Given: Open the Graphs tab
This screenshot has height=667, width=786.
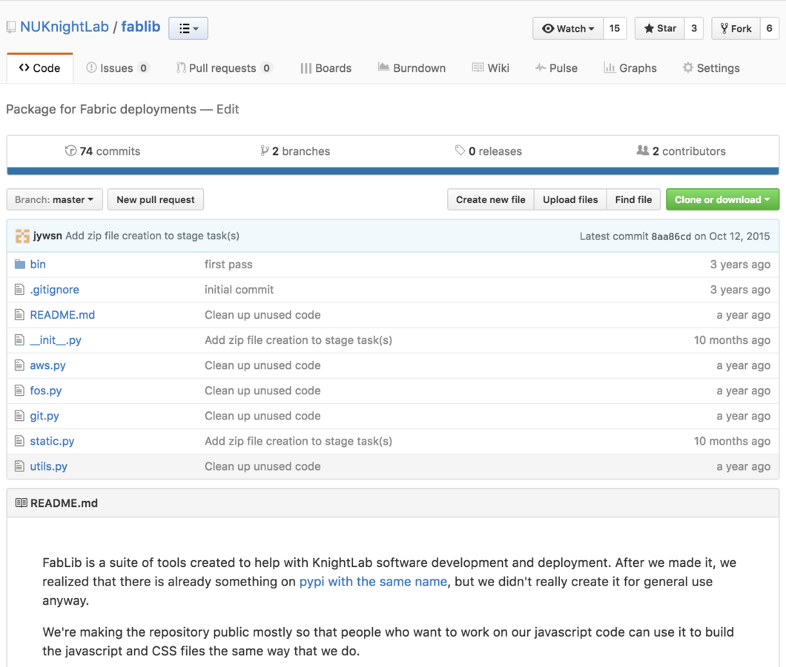Looking at the screenshot, I should coord(630,68).
